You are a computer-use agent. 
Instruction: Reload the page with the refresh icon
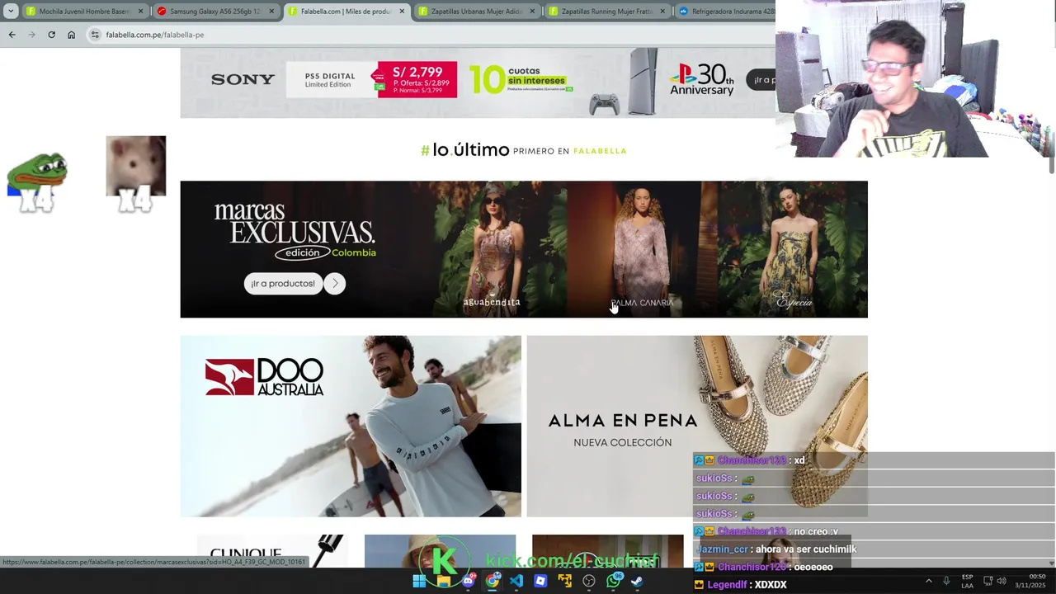click(x=51, y=35)
